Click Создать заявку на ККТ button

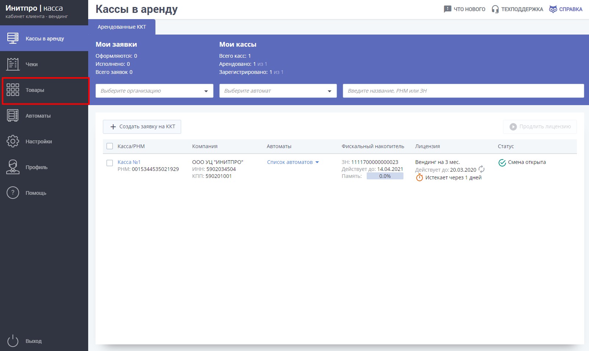[x=142, y=126]
